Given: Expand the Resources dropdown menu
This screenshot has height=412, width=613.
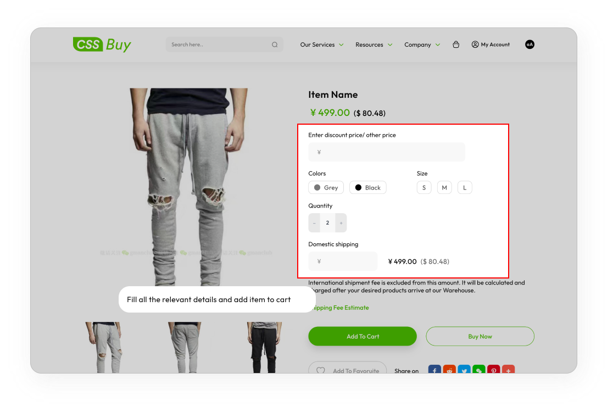Looking at the screenshot, I should (x=374, y=44).
